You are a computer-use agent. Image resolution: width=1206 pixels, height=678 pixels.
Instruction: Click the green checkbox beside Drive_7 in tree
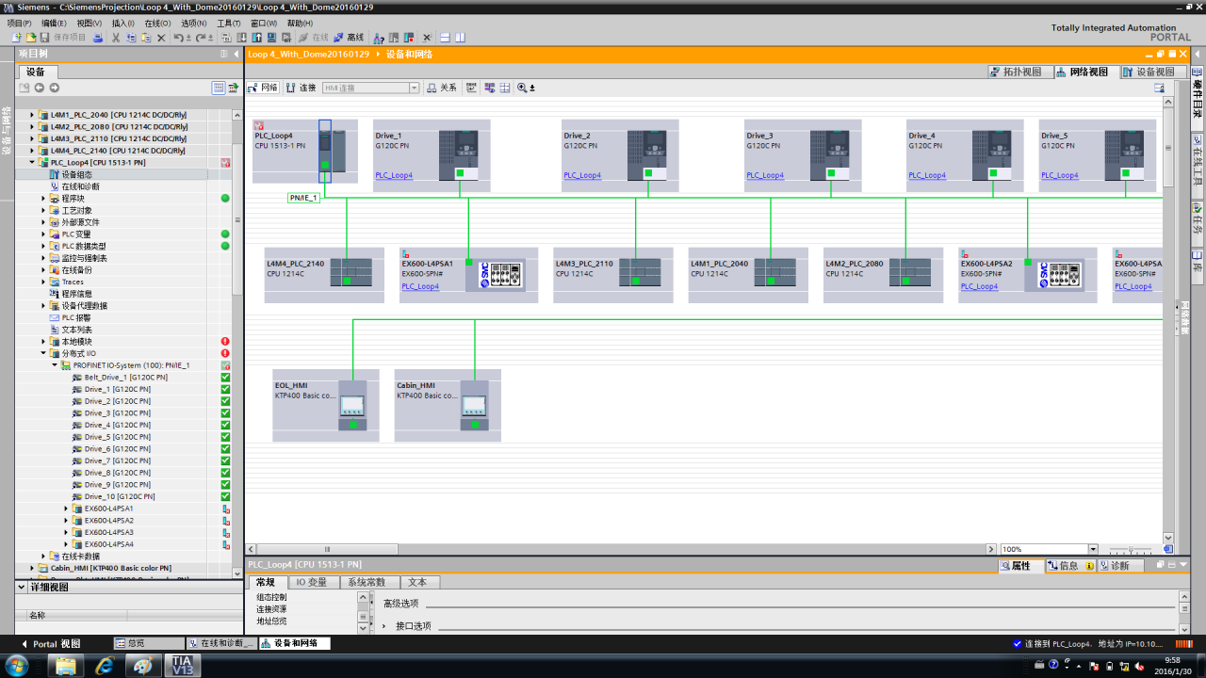(225, 460)
